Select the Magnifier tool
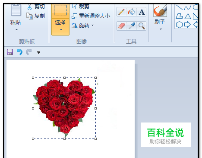Screen dimensions: 202x158 pos(142,26)
